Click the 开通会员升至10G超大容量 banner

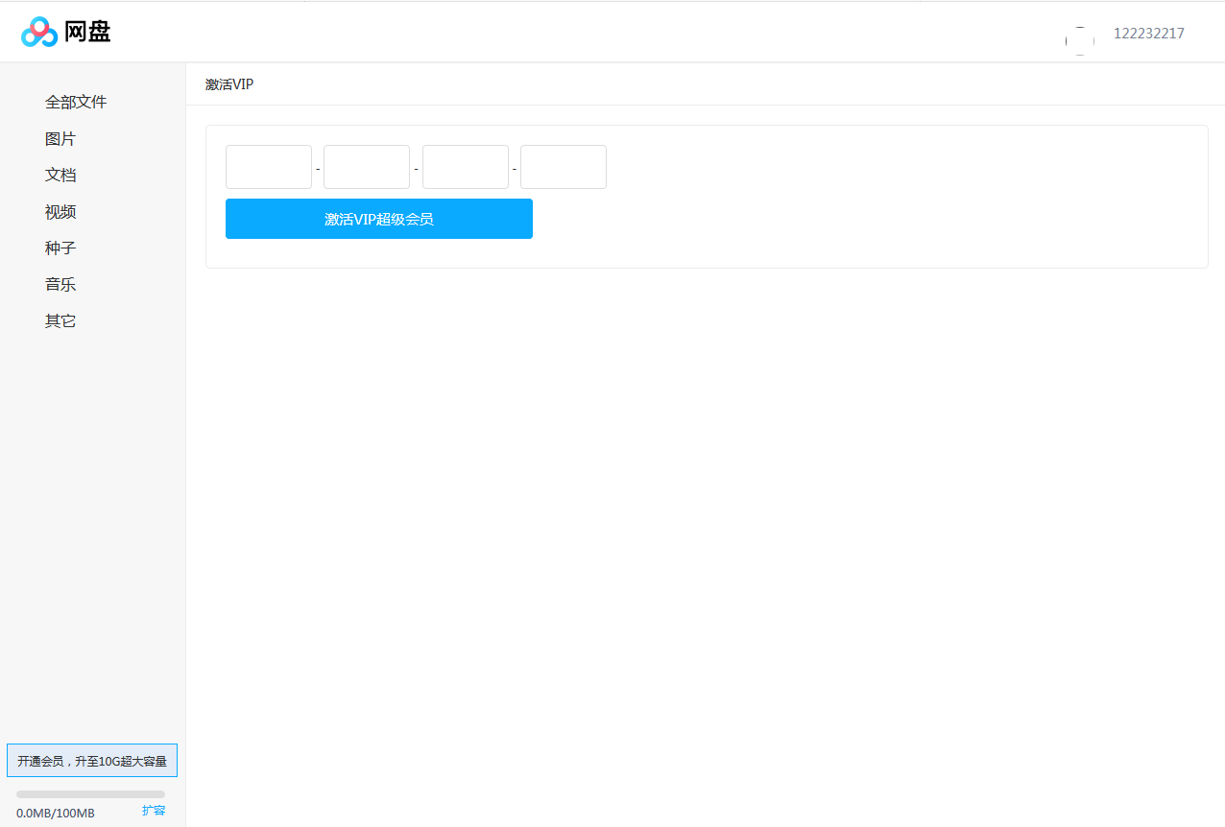pos(92,759)
